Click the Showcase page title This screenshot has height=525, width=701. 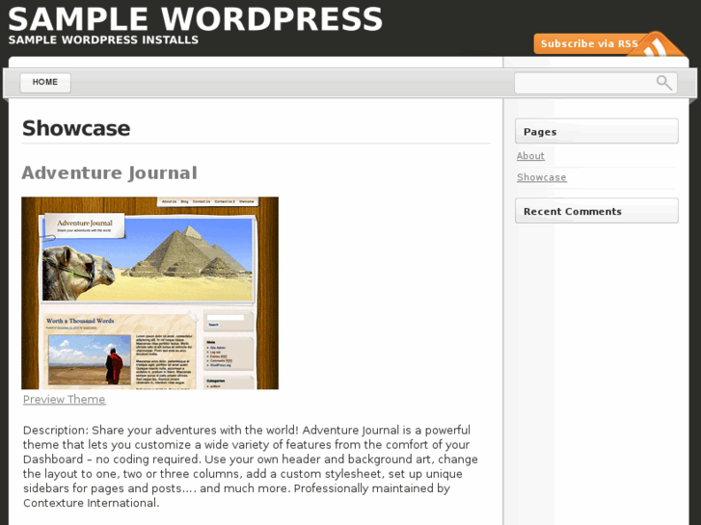point(76,128)
